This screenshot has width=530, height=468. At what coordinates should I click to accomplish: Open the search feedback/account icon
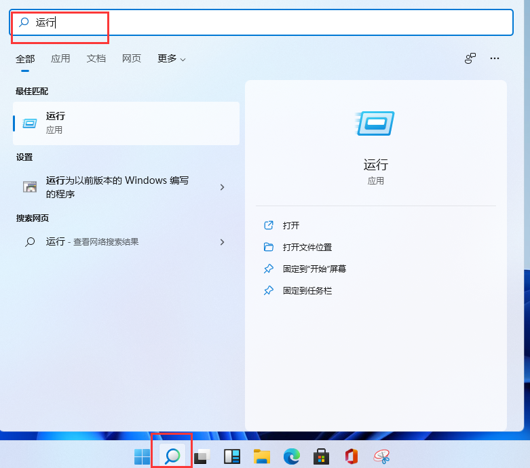coord(470,58)
